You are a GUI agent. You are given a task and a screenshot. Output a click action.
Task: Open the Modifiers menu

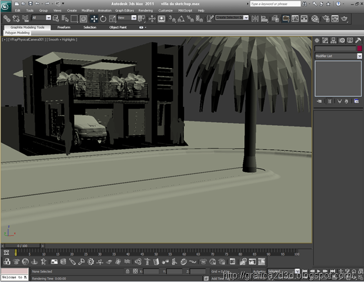coord(88,11)
